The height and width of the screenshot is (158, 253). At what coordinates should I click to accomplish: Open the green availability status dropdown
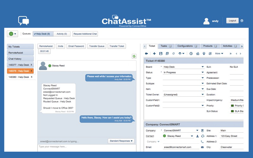pyautogui.click(x=12, y=34)
